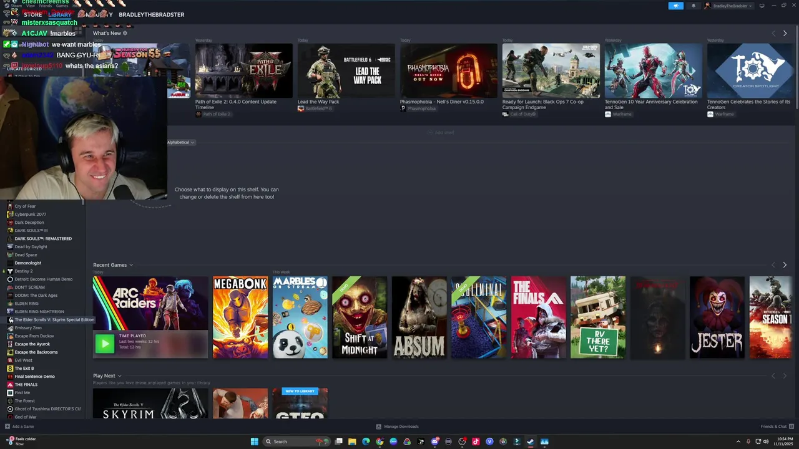The image size is (799, 449).
Task: Click the Steam announcements megaphone button
Action: pyautogui.click(x=676, y=6)
